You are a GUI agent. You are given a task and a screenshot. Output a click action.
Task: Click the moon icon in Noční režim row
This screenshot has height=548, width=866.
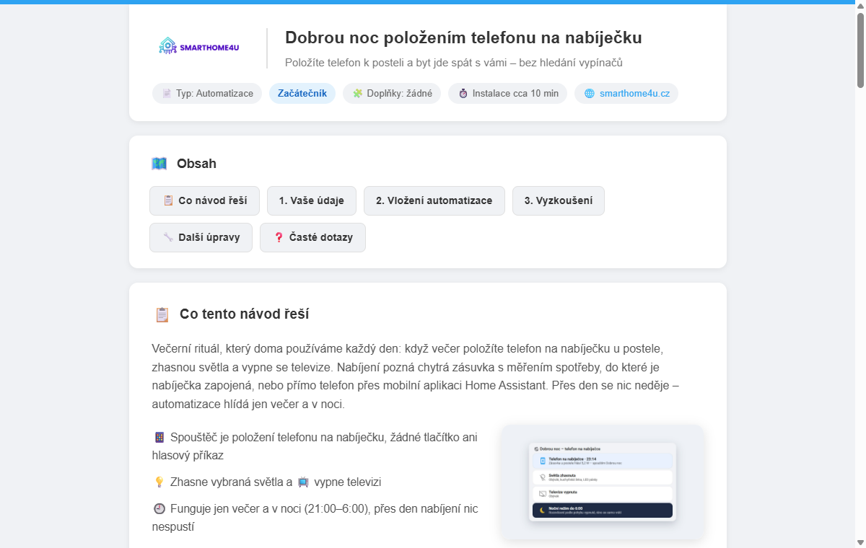click(543, 510)
